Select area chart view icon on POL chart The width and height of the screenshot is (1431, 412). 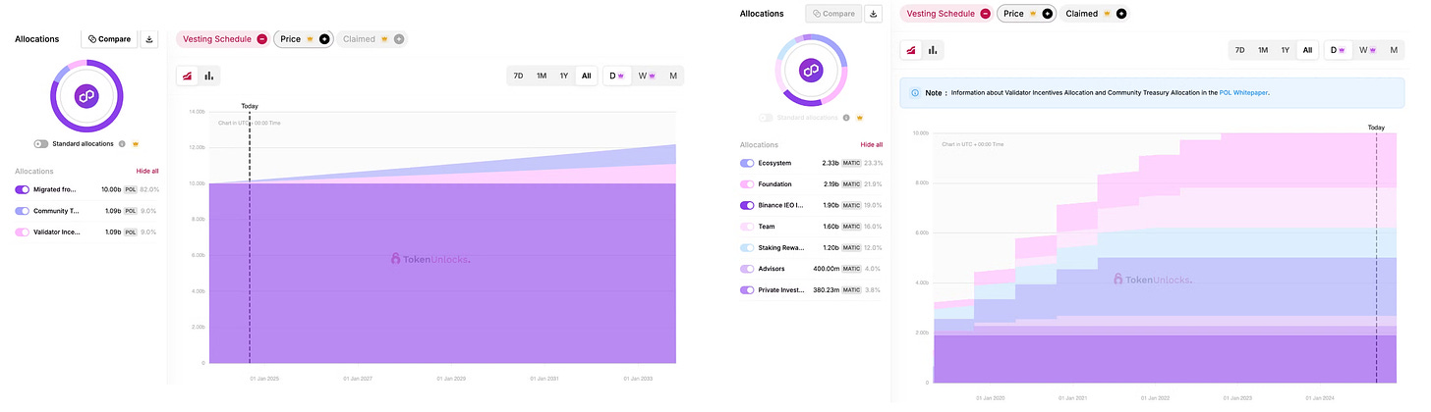tap(188, 76)
